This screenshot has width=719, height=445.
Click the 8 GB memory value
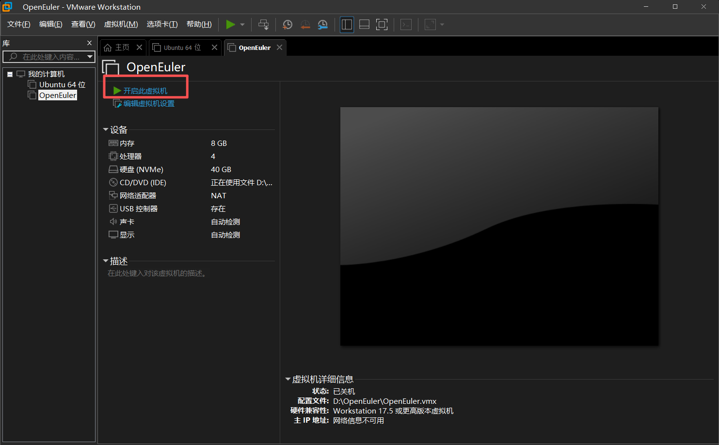pyautogui.click(x=219, y=143)
